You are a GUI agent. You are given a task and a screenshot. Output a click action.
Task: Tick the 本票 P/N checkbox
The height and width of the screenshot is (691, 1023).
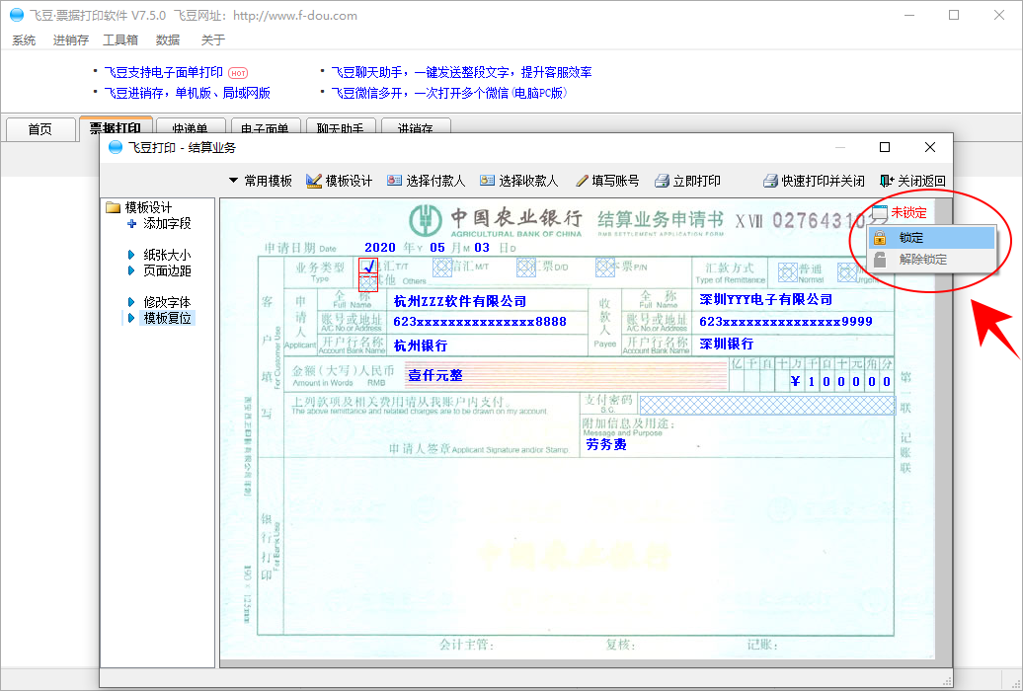(604, 267)
